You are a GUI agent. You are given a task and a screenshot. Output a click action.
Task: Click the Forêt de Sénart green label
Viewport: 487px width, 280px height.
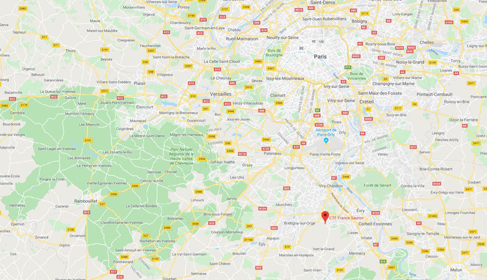[x=377, y=185]
